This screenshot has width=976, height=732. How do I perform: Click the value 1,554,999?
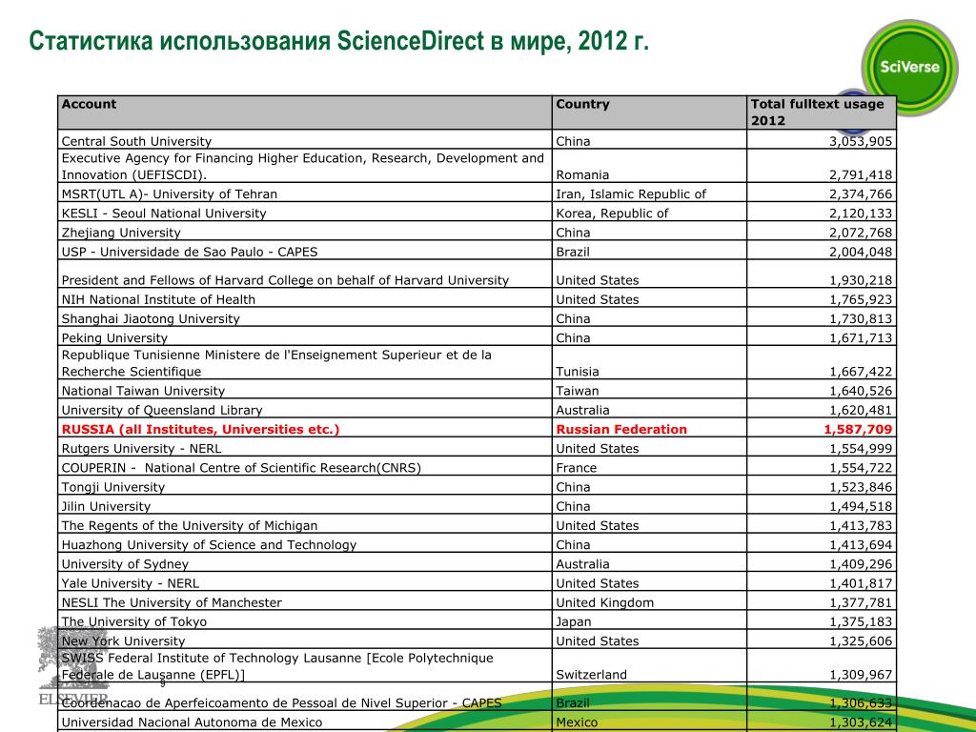(861, 449)
